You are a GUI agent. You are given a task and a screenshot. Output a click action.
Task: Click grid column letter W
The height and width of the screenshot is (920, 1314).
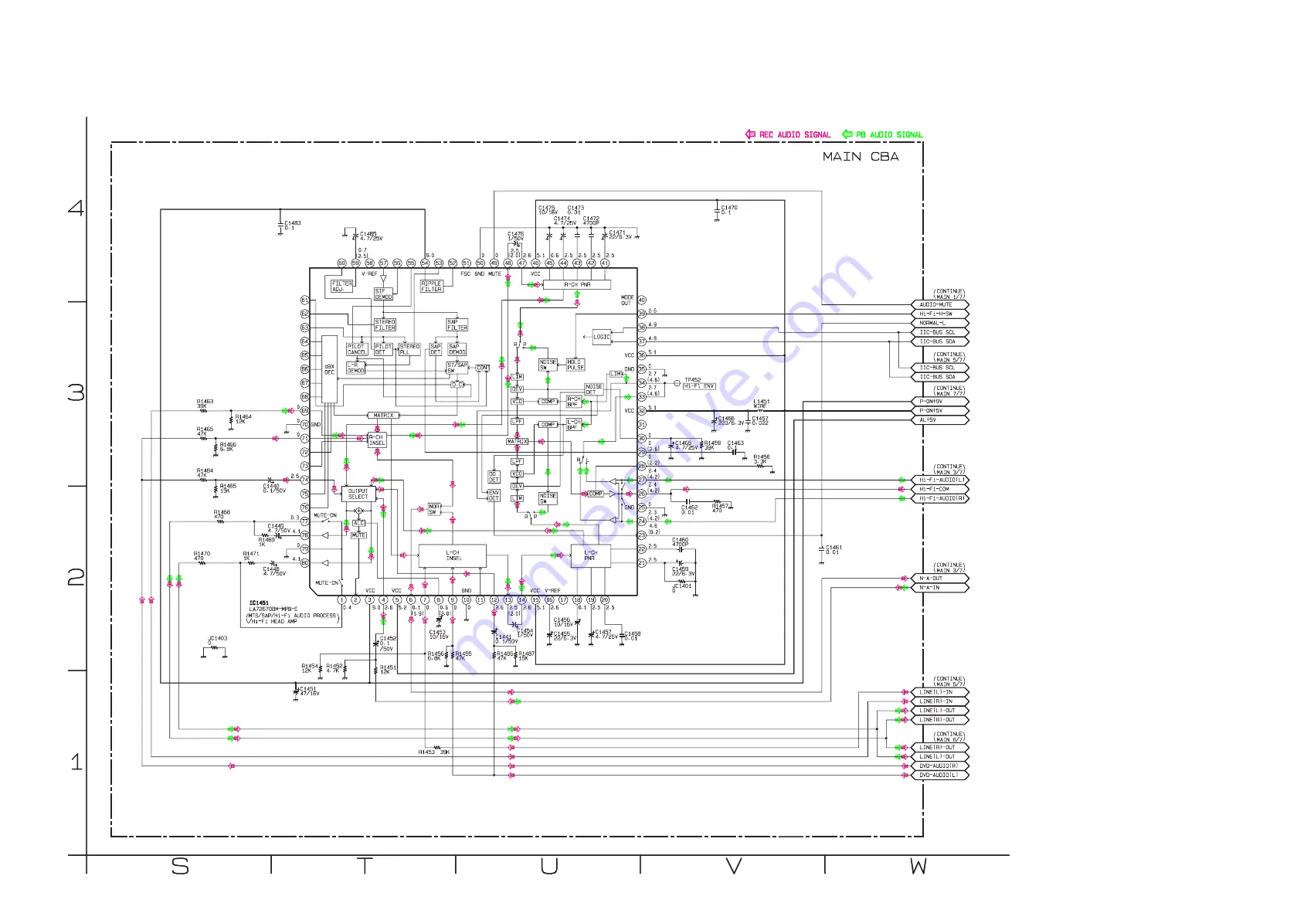tap(918, 867)
